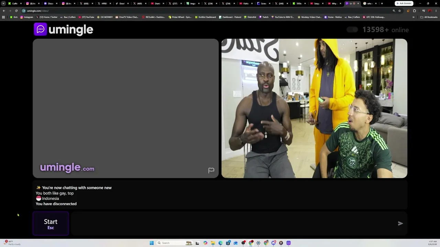Click the umingle.com address bar
Screen dimensions: 440x247
tap(206, 11)
